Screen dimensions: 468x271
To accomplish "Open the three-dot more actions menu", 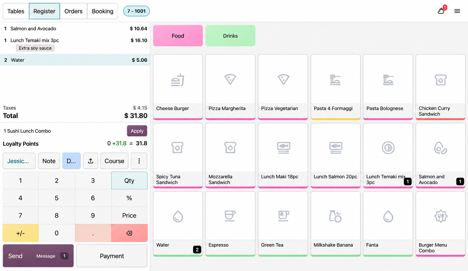I will 139,161.
